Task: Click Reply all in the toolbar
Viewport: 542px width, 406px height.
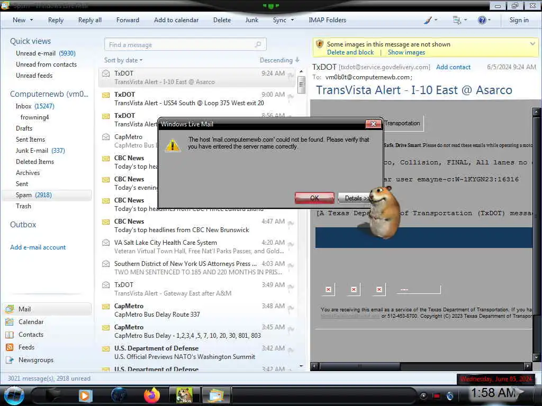Action: pyautogui.click(x=90, y=20)
